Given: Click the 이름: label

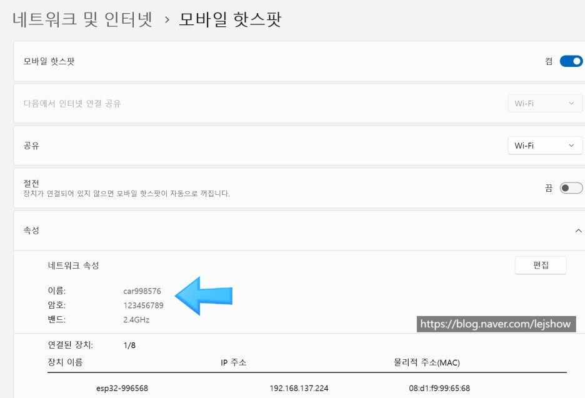Looking at the screenshot, I should pyautogui.click(x=57, y=291).
